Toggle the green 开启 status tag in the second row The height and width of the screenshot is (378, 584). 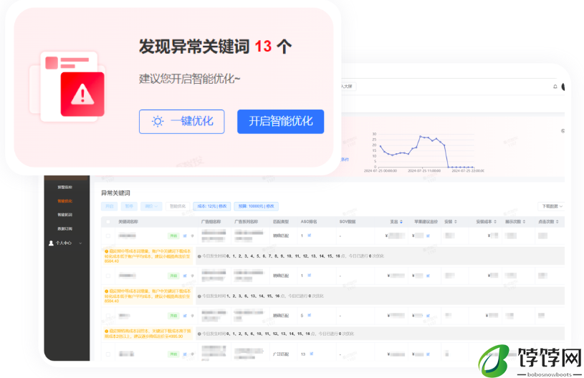(173, 276)
